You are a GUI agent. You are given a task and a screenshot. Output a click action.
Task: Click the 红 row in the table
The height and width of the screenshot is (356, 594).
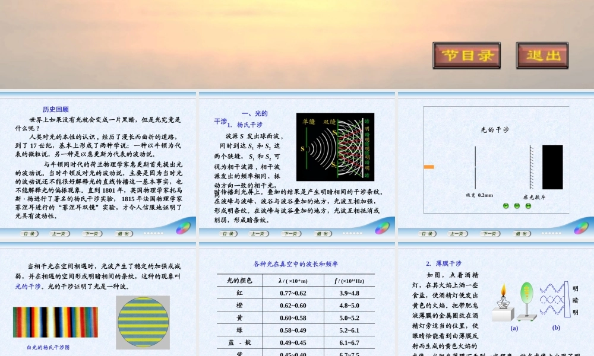point(296,293)
